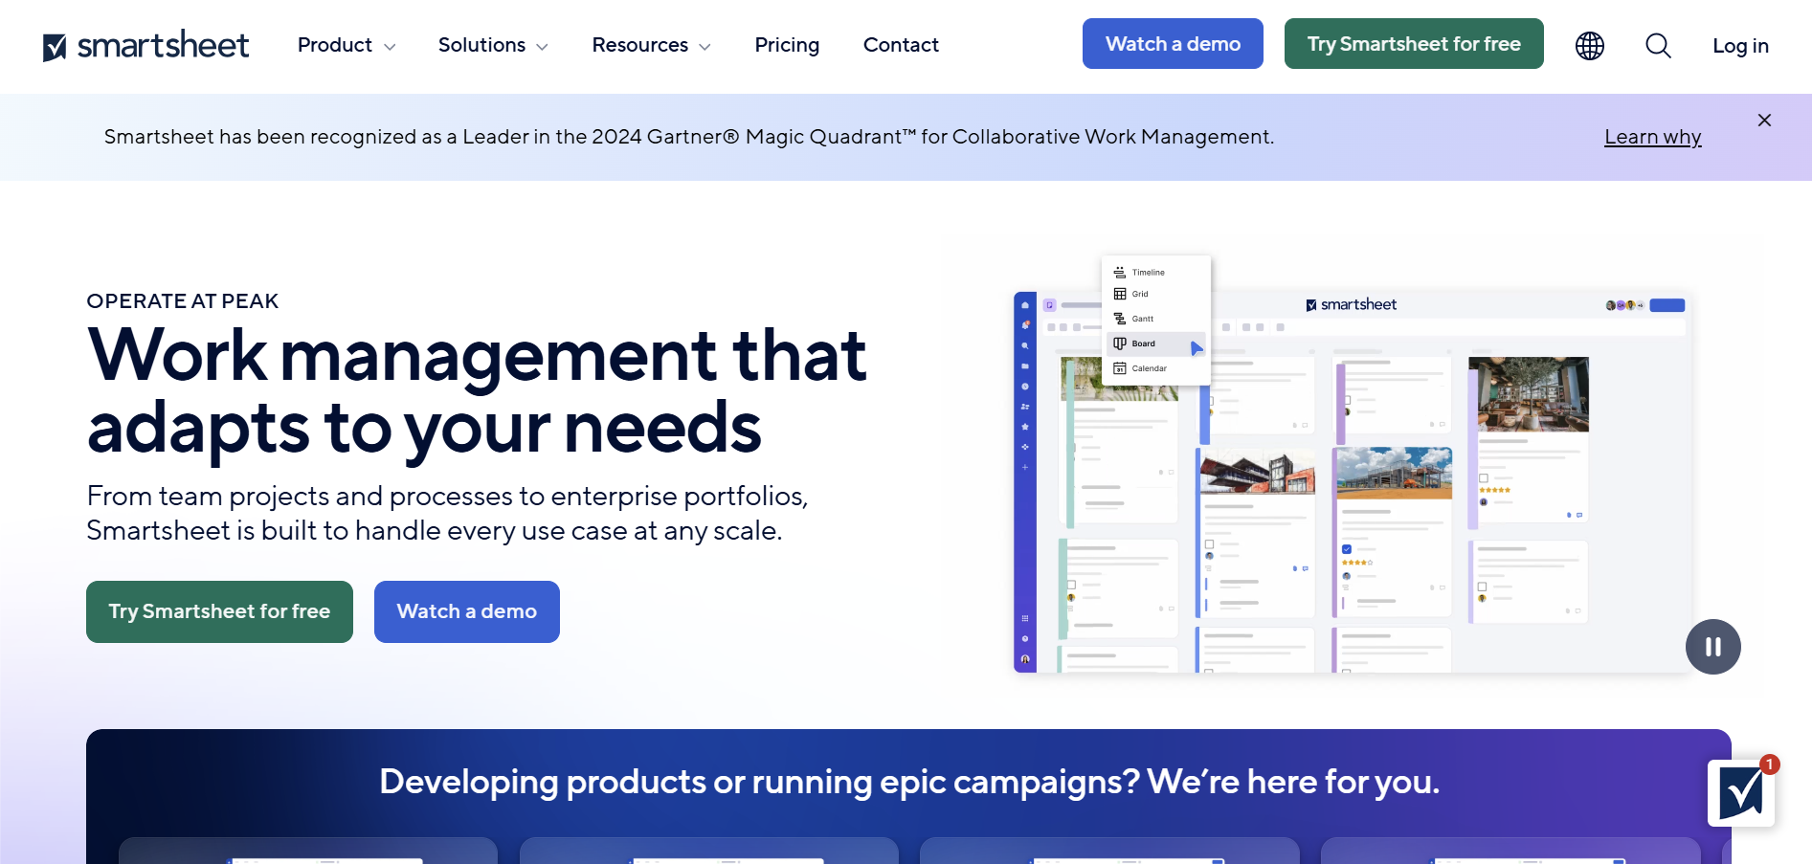Image resolution: width=1812 pixels, height=864 pixels.
Task: Click the Smartsheet logo in header
Action: click(145, 45)
